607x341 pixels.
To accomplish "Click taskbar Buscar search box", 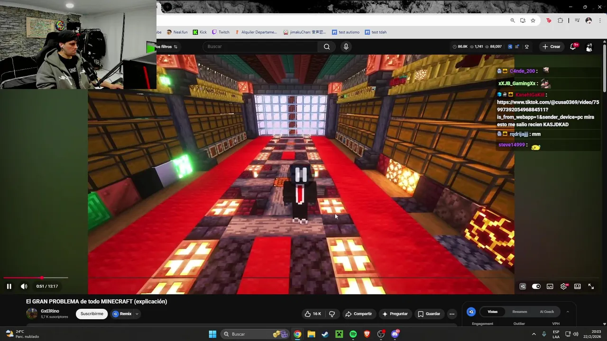I will 256,334.
